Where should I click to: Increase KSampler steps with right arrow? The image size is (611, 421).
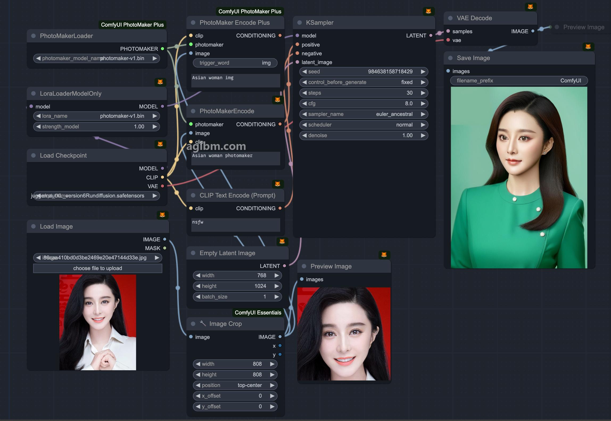[x=423, y=93]
